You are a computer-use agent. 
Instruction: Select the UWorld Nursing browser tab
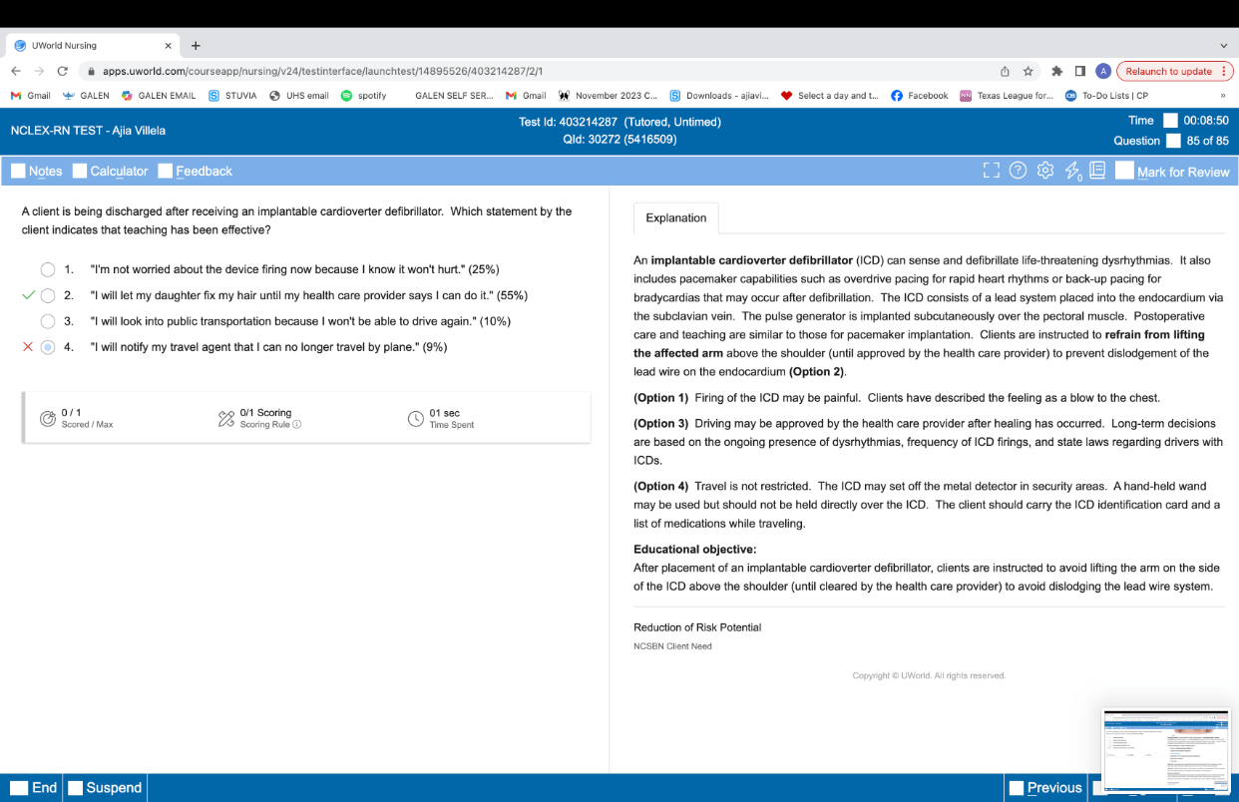coord(90,45)
